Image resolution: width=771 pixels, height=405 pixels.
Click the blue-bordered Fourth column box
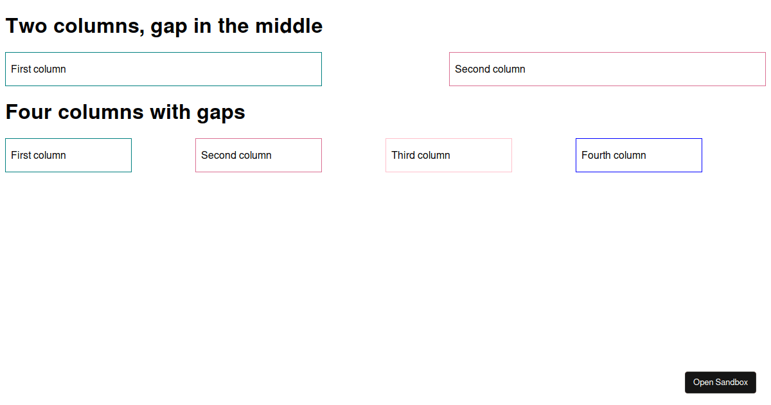tap(639, 155)
